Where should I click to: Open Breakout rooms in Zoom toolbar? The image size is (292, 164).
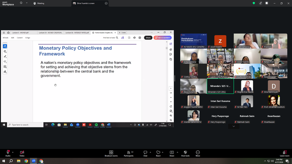tap(111, 154)
